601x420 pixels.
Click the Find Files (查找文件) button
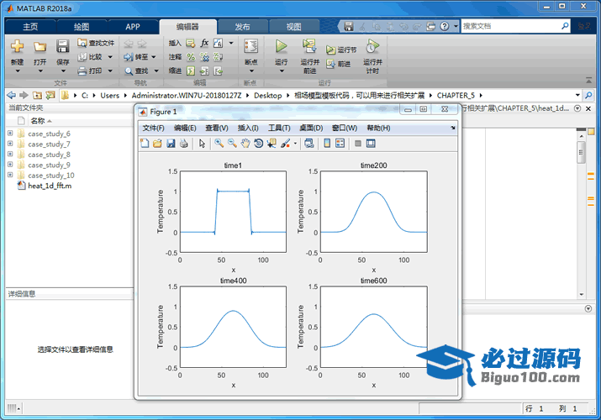(96, 43)
